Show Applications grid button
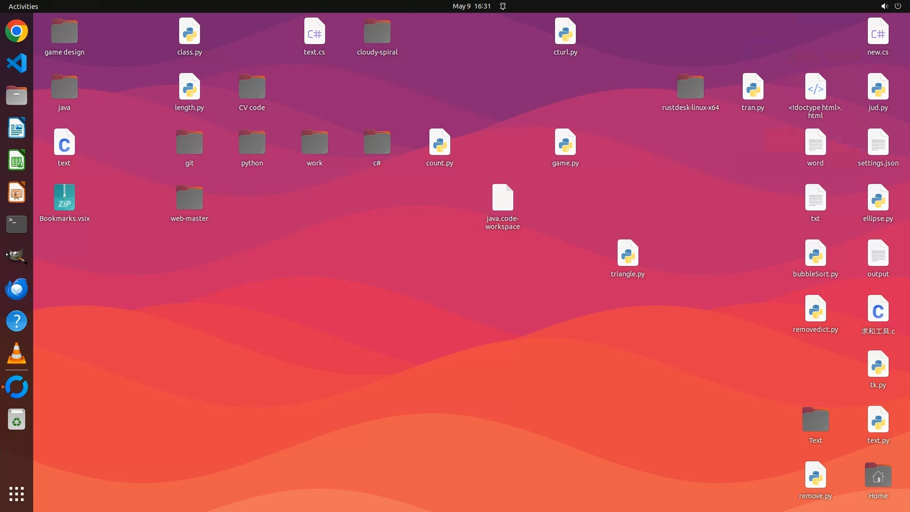Screen dimensions: 910x512 (17, 494)
